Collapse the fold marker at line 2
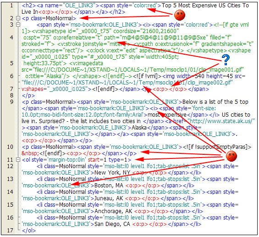The height and width of the screenshot is (237, 259). (x=18, y=18)
